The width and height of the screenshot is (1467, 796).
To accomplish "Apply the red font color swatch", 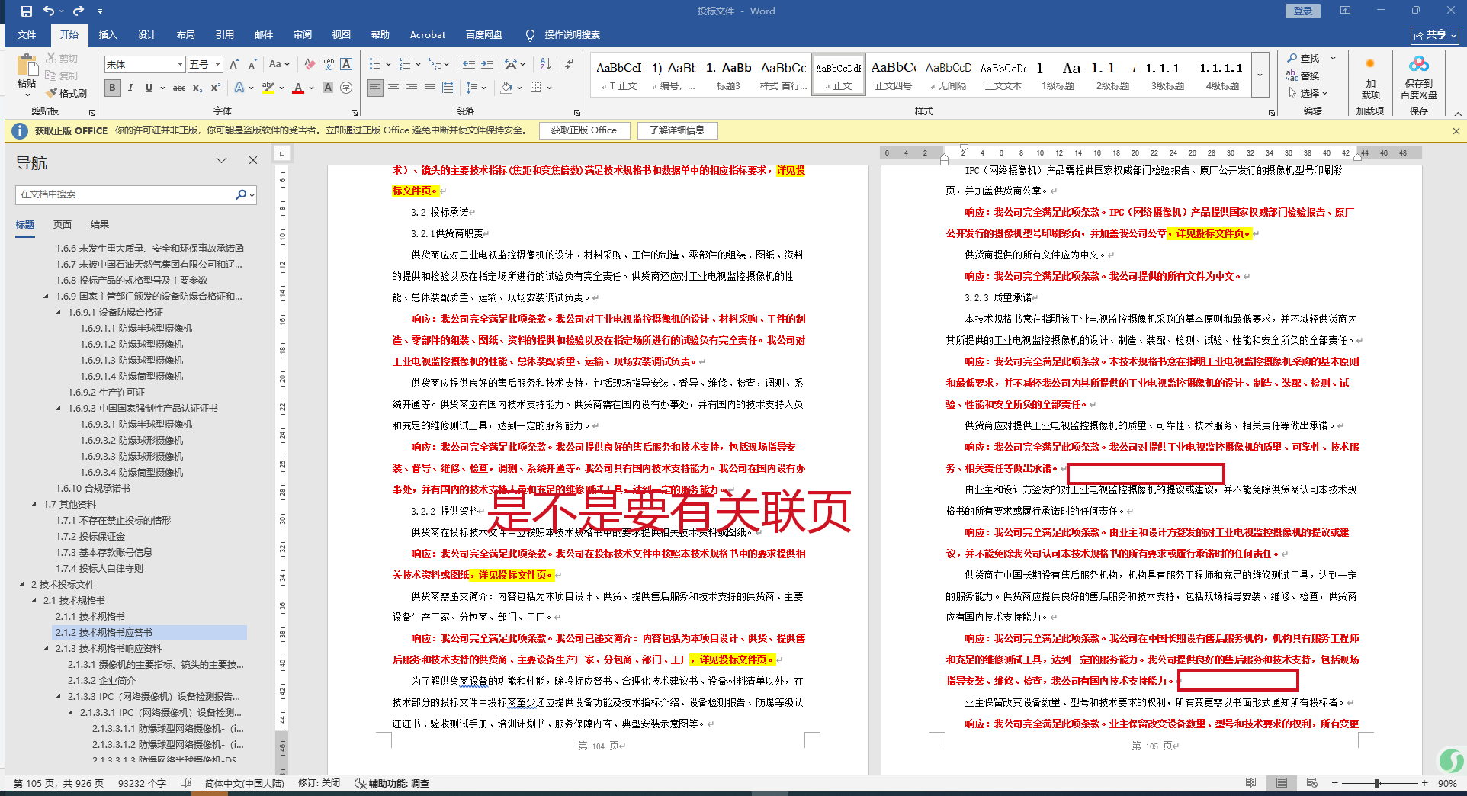I will [298, 88].
